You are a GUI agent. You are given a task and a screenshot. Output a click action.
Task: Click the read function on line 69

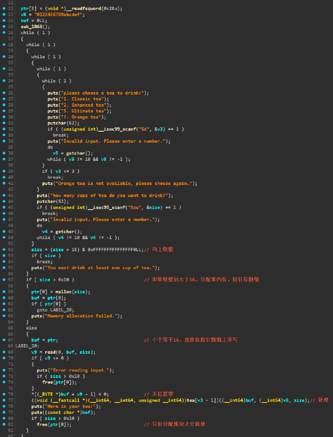50,352
